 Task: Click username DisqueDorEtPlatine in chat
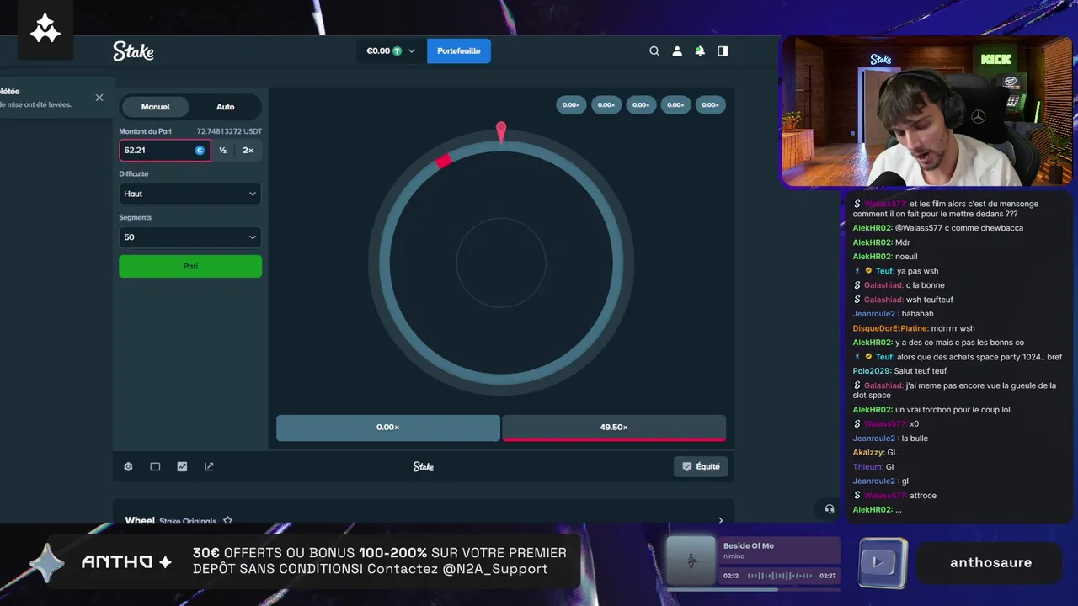(890, 328)
